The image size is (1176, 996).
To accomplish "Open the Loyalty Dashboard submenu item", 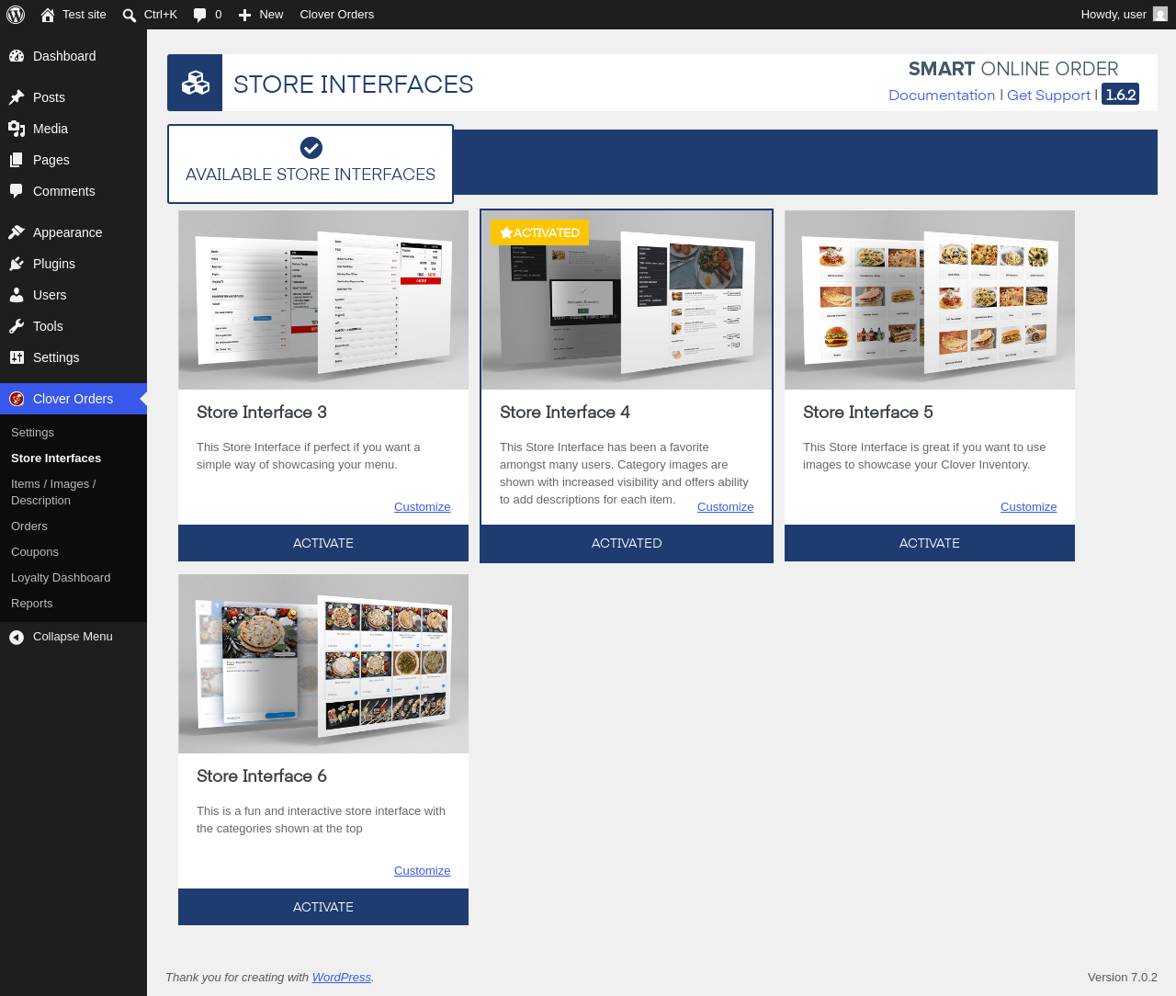I will [61, 578].
